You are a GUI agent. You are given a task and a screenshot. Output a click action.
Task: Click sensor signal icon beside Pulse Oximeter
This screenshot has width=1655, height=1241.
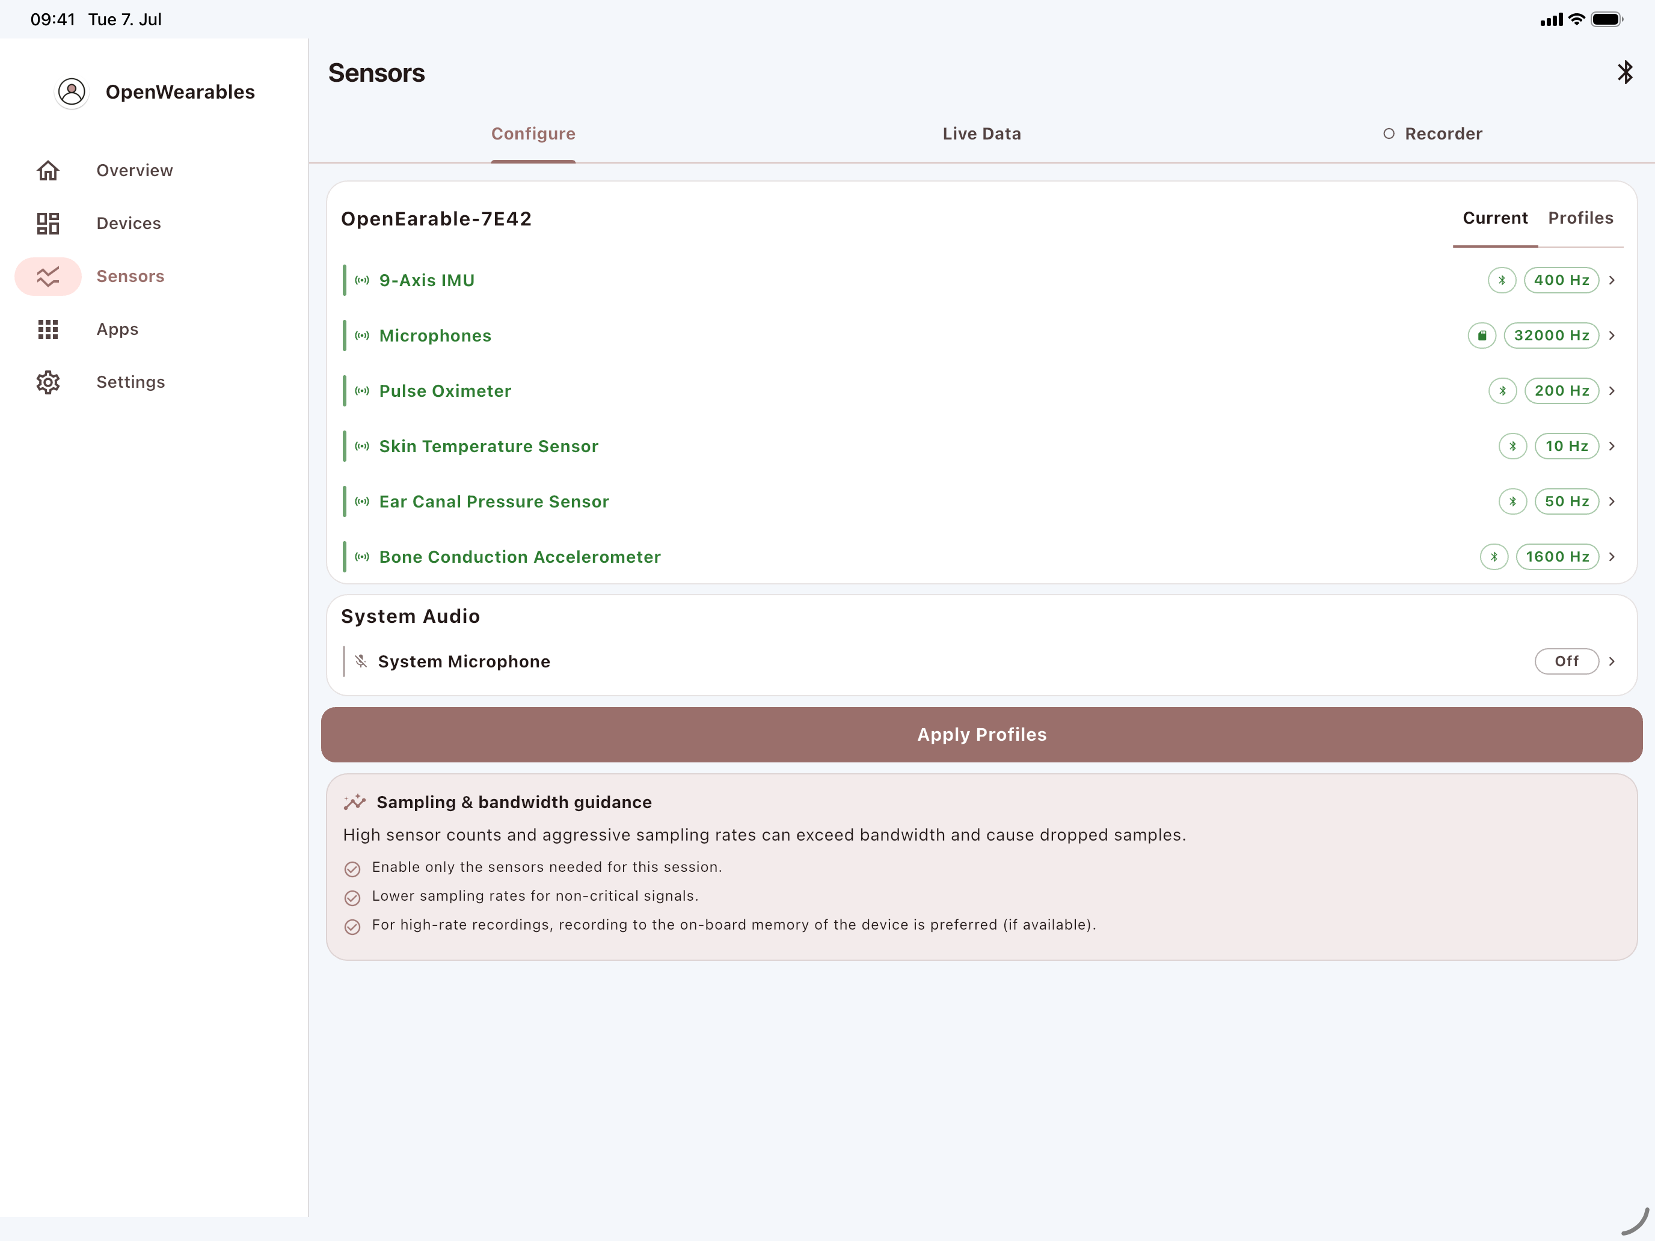[x=362, y=391]
